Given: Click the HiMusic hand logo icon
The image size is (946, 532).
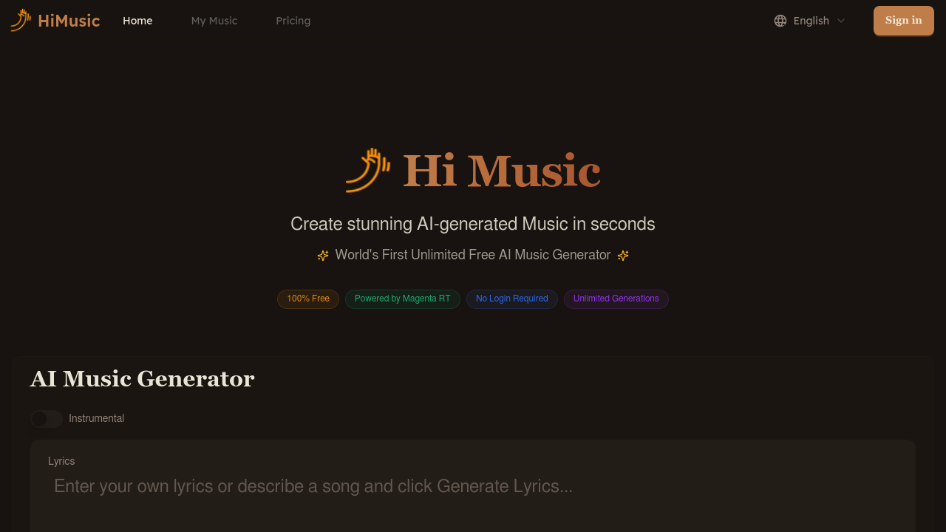Looking at the screenshot, I should point(19,20).
